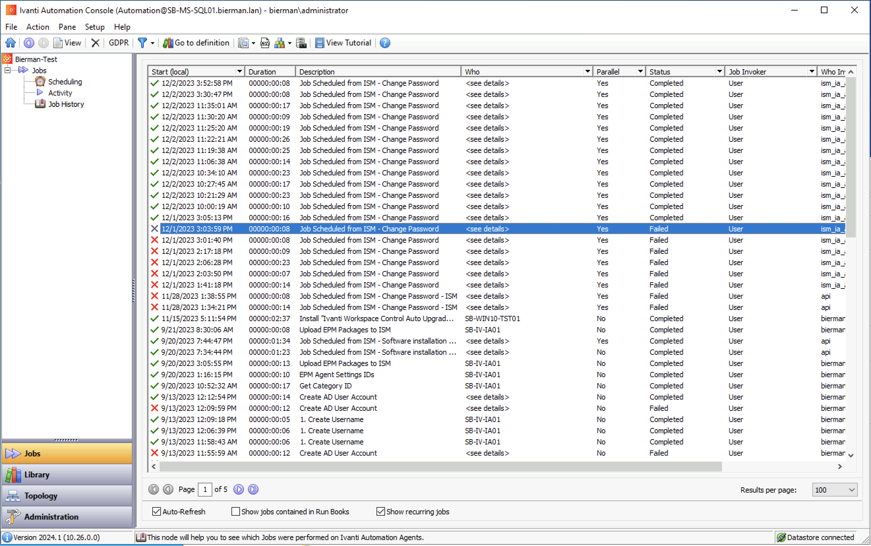Select Get Category ID job row
The width and height of the screenshot is (871, 546).
pyautogui.click(x=497, y=386)
